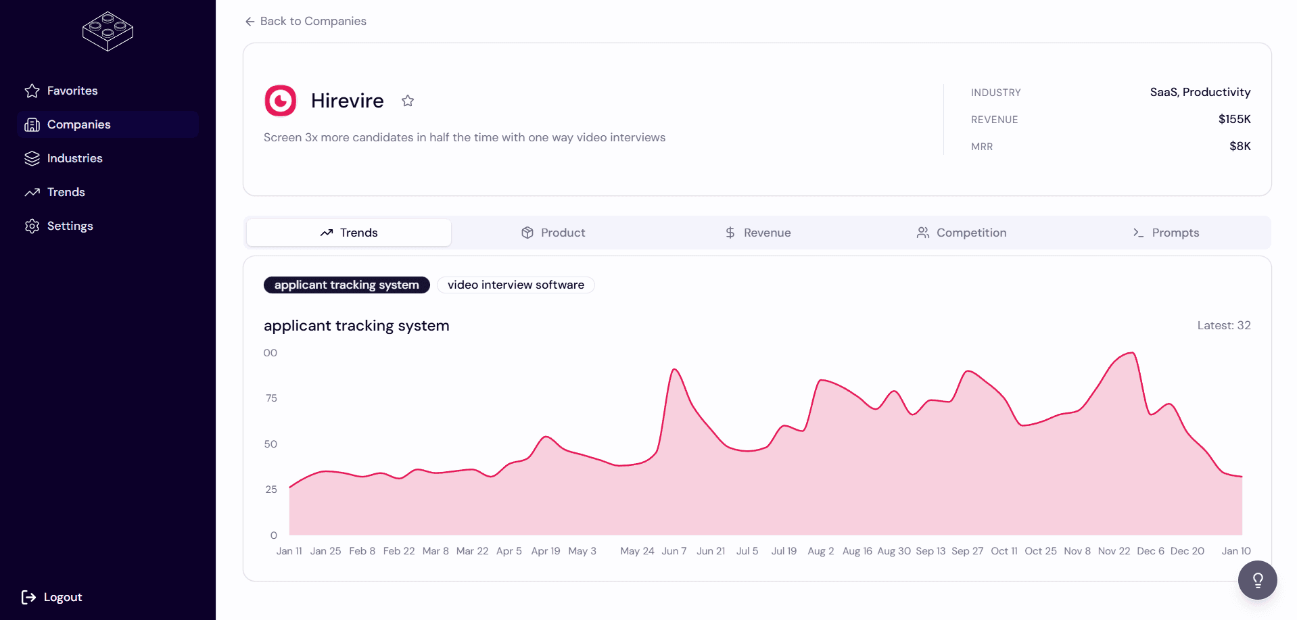Open the Prompts tab
Viewport: 1297px width, 620px height.
pos(1166,233)
